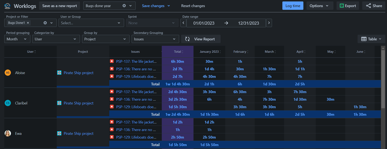Go to previous date range period
Viewport: 387px width, 149px height.
click(x=183, y=23)
